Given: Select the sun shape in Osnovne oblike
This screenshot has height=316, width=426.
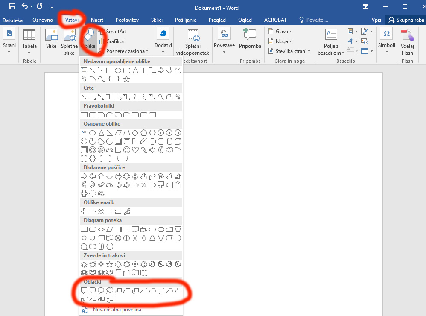Looking at the screenshot, I should point(152,150).
